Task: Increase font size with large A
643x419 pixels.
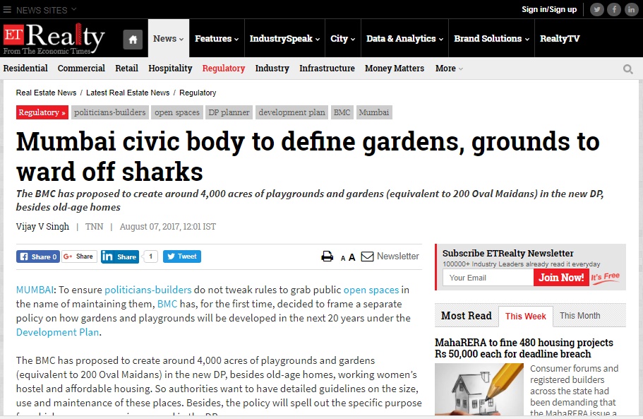Action: pyautogui.click(x=351, y=257)
